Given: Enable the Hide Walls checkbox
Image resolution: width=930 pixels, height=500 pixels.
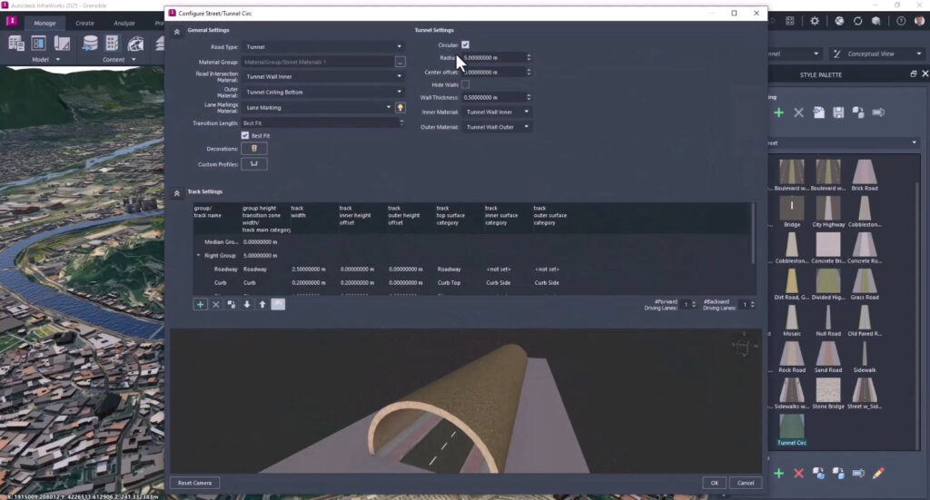Looking at the screenshot, I should click(465, 84).
